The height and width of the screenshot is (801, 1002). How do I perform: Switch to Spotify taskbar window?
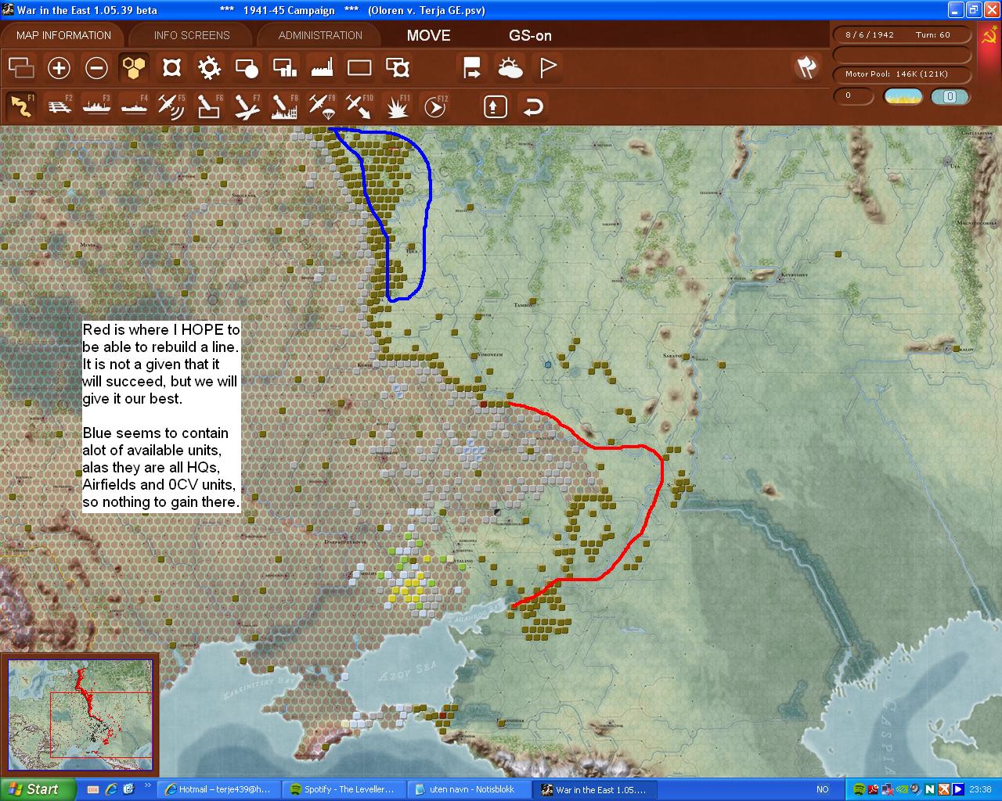click(x=344, y=789)
